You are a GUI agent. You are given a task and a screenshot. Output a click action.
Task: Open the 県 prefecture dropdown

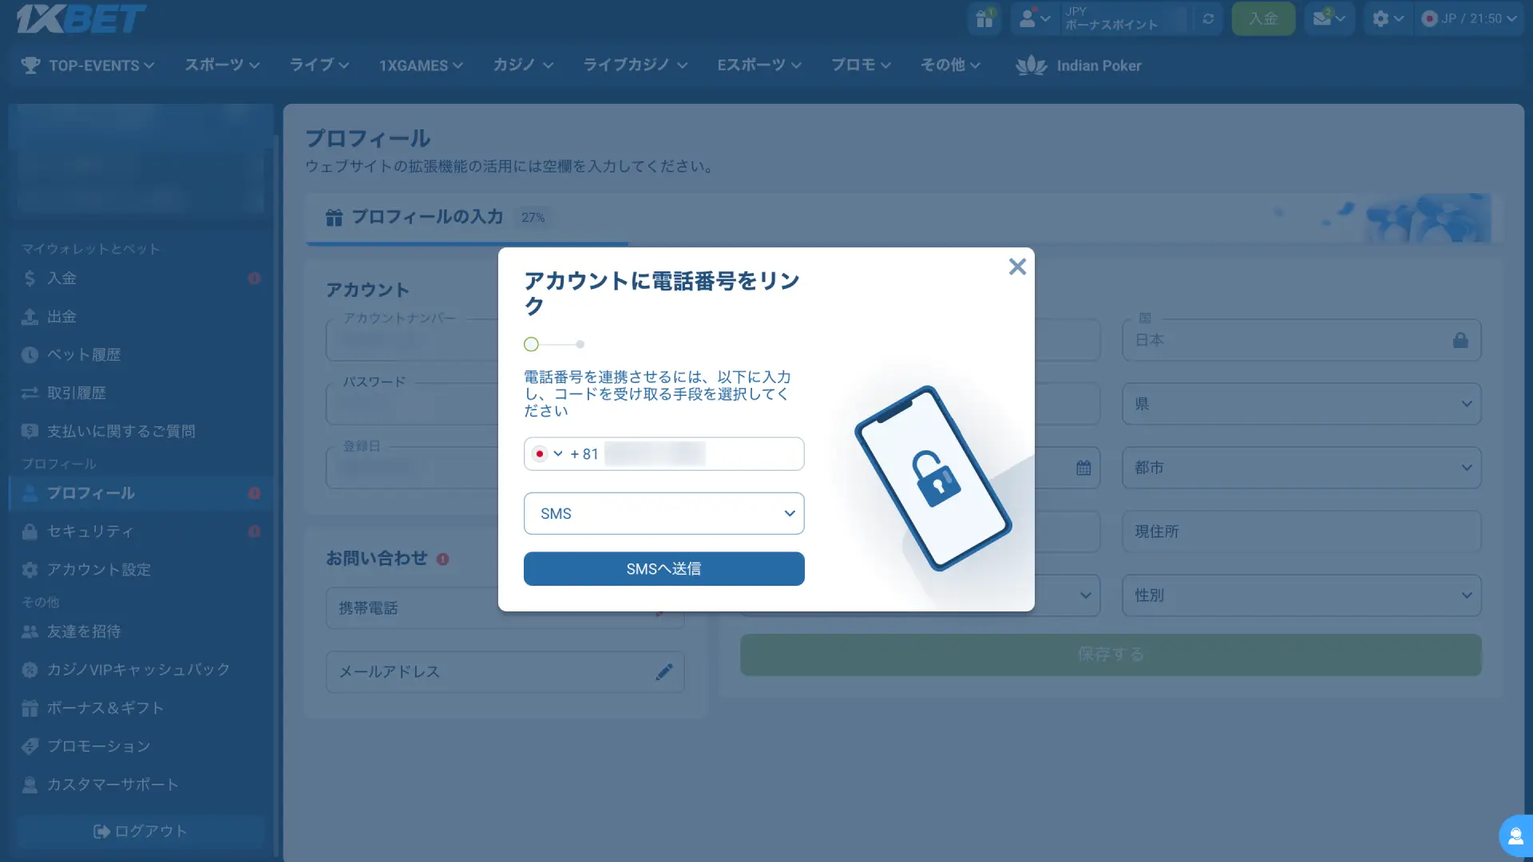point(1301,404)
